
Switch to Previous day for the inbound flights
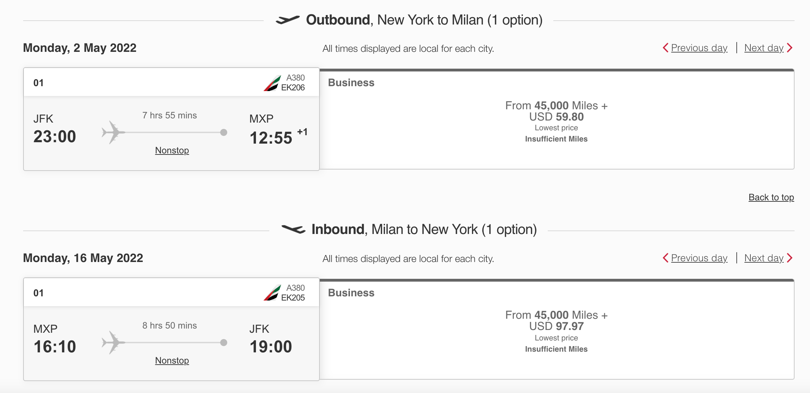click(x=699, y=258)
